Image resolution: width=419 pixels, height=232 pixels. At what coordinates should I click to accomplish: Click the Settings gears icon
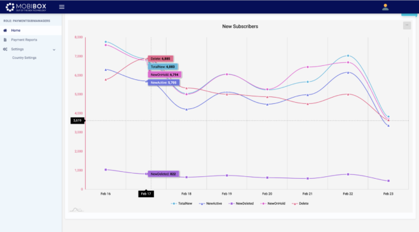click(x=5, y=49)
